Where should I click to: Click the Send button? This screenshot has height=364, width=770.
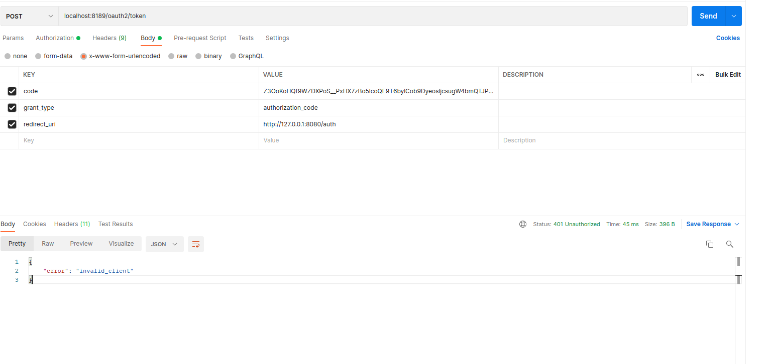pos(708,16)
